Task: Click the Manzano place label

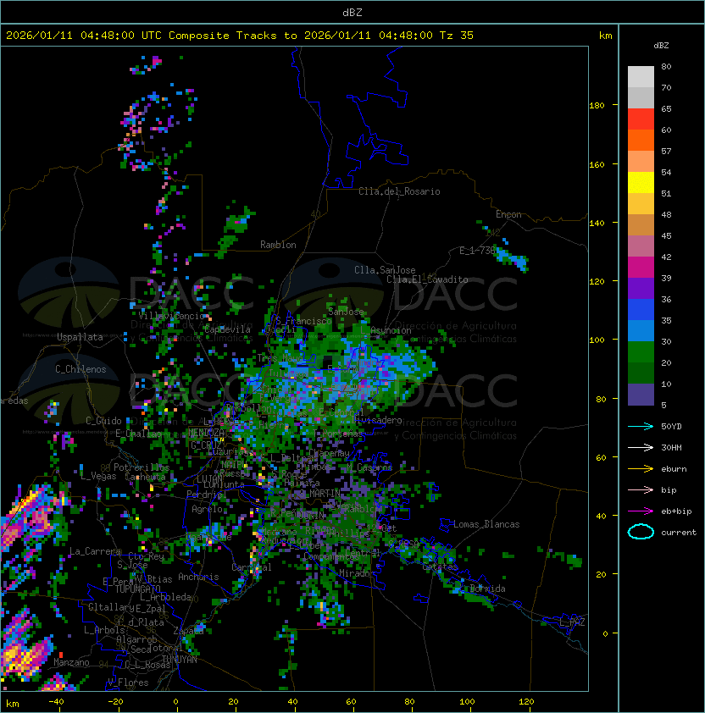Action: pyautogui.click(x=71, y=662)
